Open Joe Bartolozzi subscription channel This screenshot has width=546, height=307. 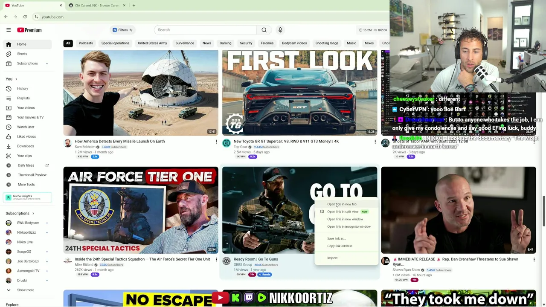28,261
